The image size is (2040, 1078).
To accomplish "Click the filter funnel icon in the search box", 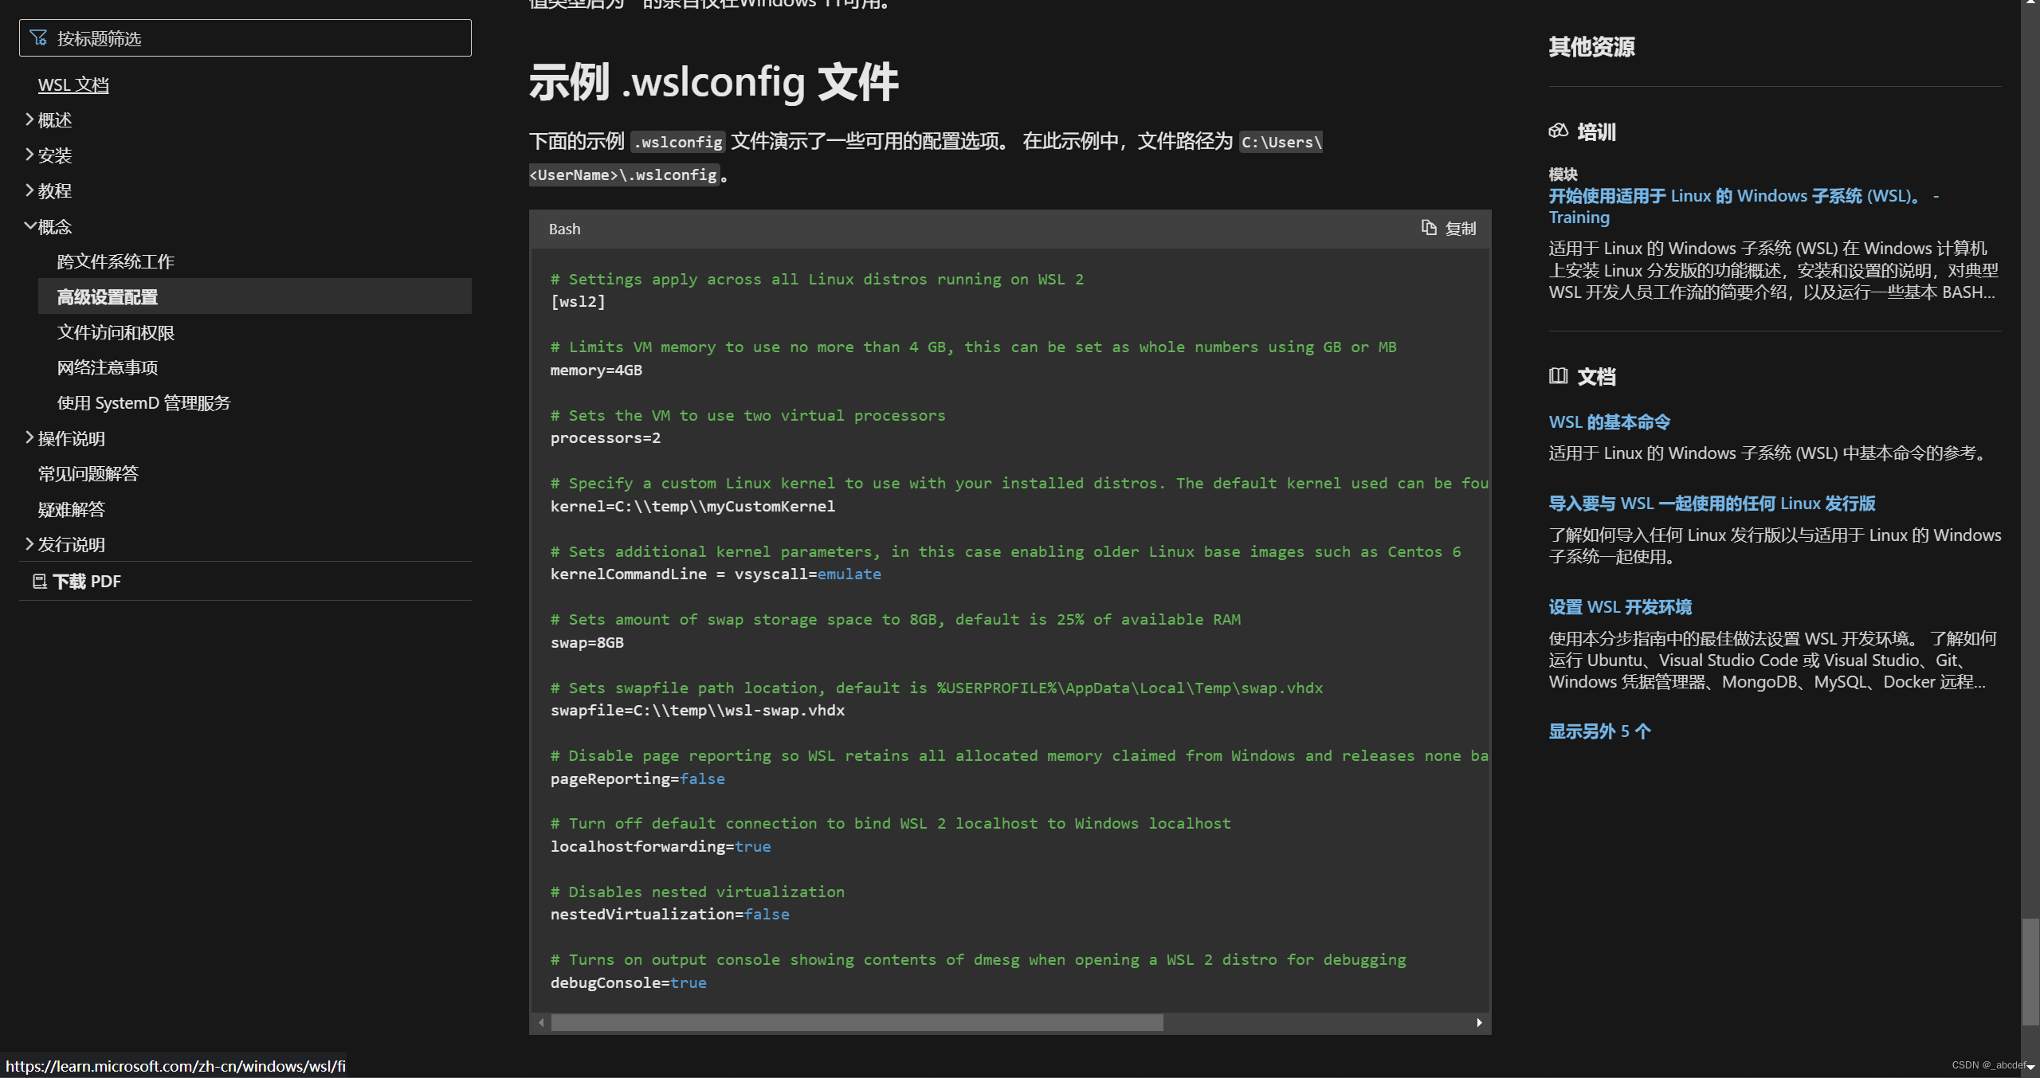I will (37, 37).
